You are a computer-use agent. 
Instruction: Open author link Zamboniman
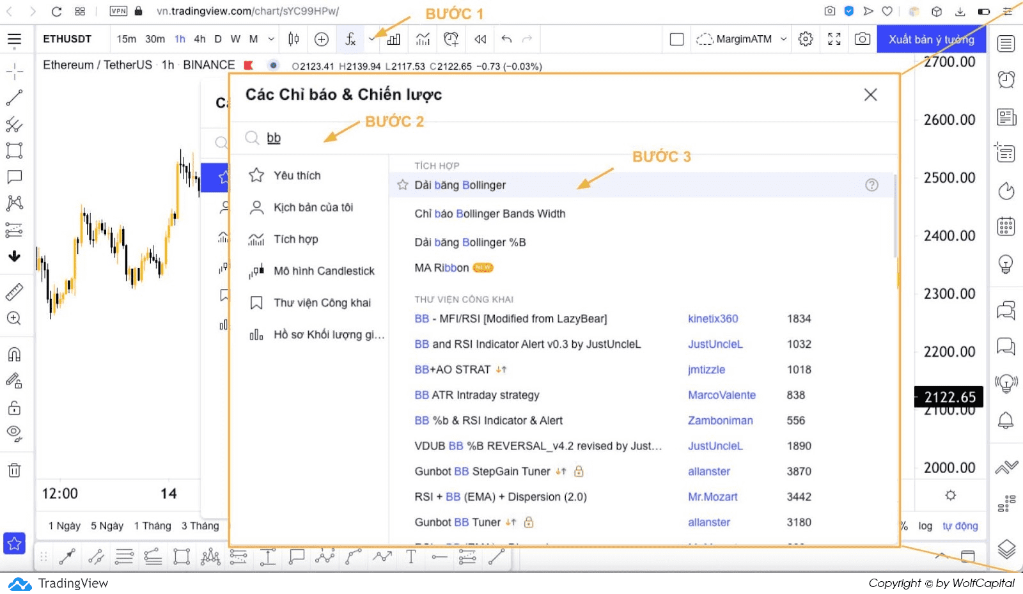(721, 420)
